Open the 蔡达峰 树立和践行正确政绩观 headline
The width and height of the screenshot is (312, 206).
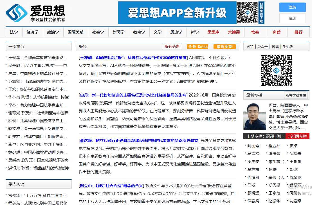click(x=139, y=140)
